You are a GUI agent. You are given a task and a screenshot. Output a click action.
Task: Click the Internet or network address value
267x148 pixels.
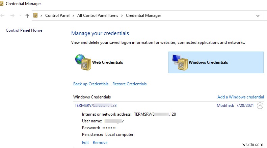click(x=155, y=114)
